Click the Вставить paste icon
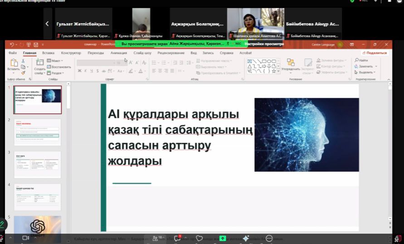 [14, 63]
